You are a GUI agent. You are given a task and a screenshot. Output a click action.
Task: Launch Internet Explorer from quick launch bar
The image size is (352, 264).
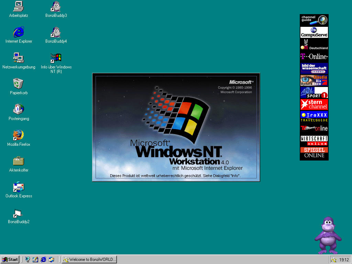point(43,259)
